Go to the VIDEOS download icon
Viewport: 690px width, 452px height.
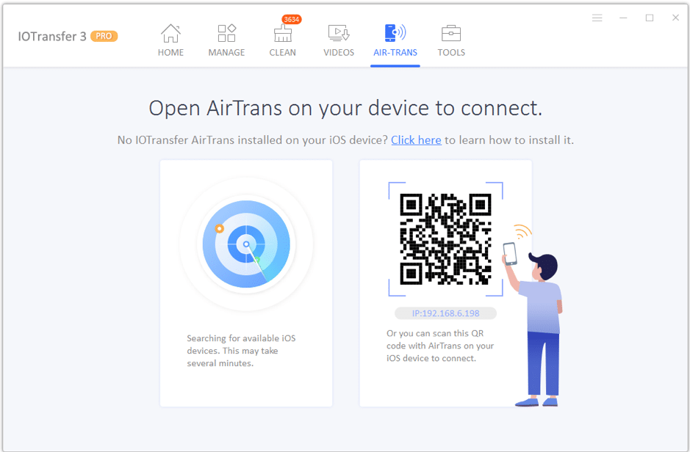coord(339,33)
